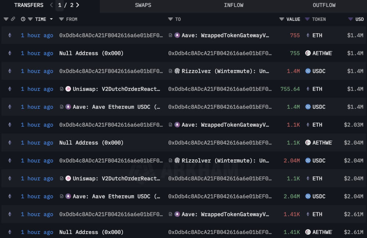Click Aave USDC icon in the green 2.04M row
Viewport: 367px width, 238px height.
(x=68, y=196)
